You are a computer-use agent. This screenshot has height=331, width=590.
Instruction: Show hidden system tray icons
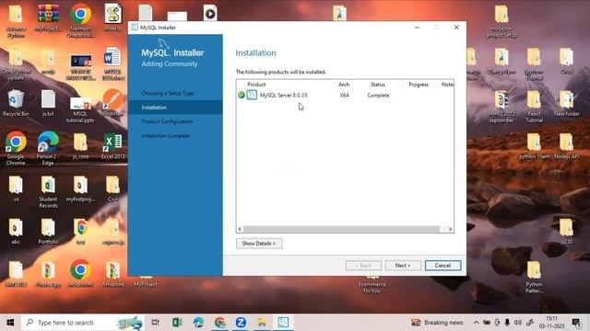click(x=476, y=323)
